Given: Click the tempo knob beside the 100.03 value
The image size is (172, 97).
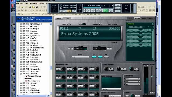Looking at the screenshot, I should coord(131,69).
